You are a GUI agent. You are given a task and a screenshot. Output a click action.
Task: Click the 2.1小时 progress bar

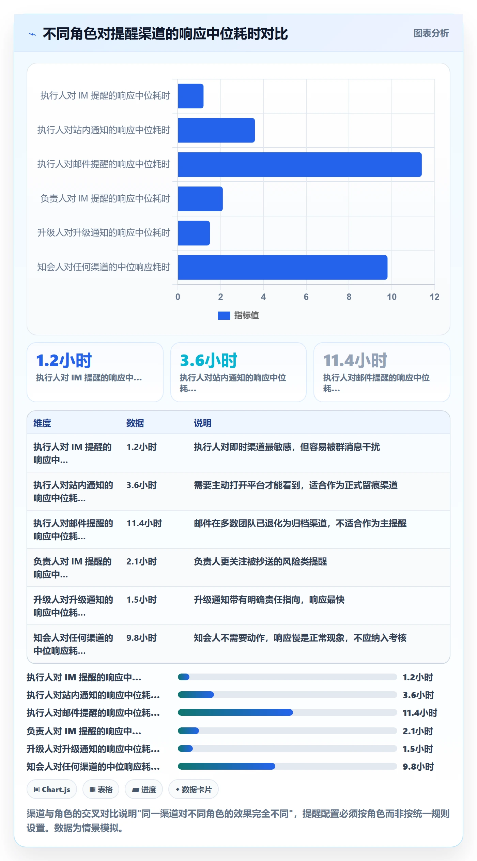[288, 731]
